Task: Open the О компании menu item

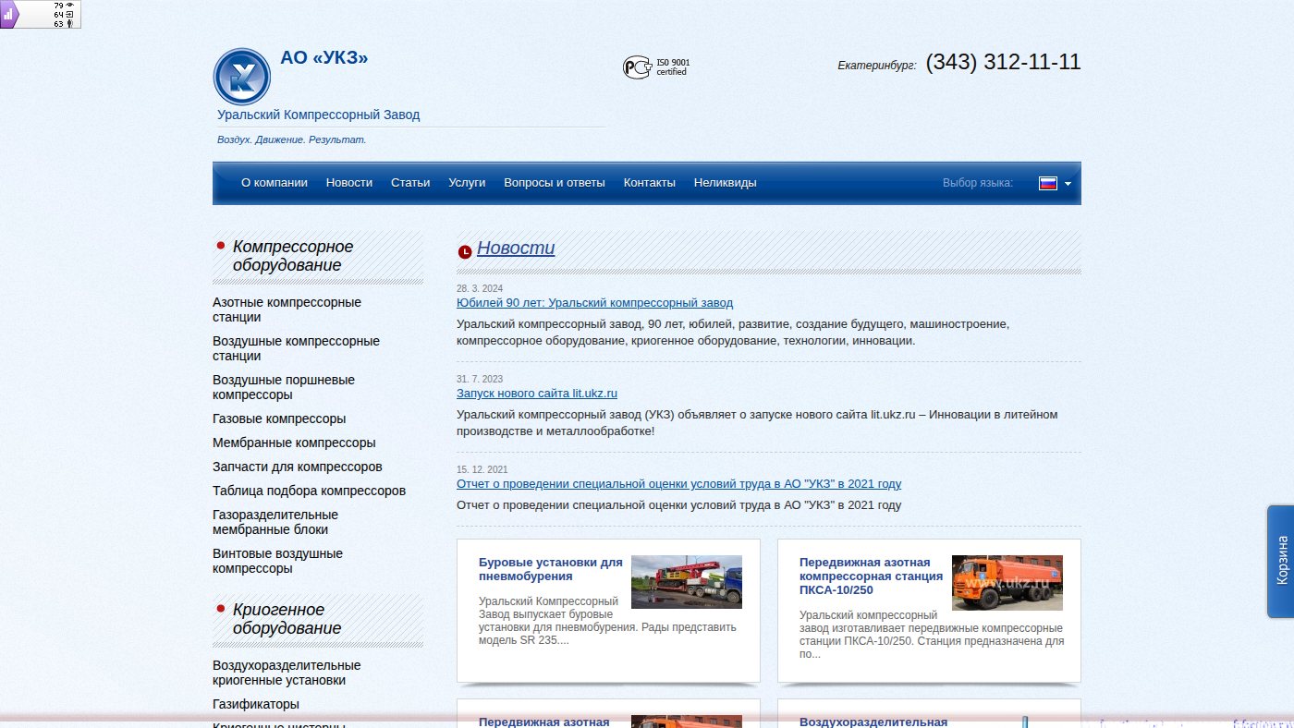Action: click(x=275, y=183)
